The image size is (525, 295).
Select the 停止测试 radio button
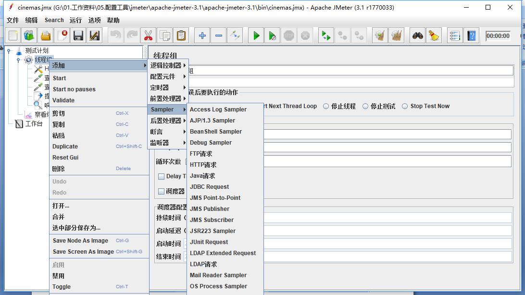coord(365,106)
